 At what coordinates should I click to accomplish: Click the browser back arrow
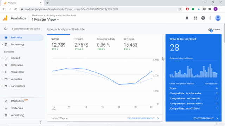4,9
